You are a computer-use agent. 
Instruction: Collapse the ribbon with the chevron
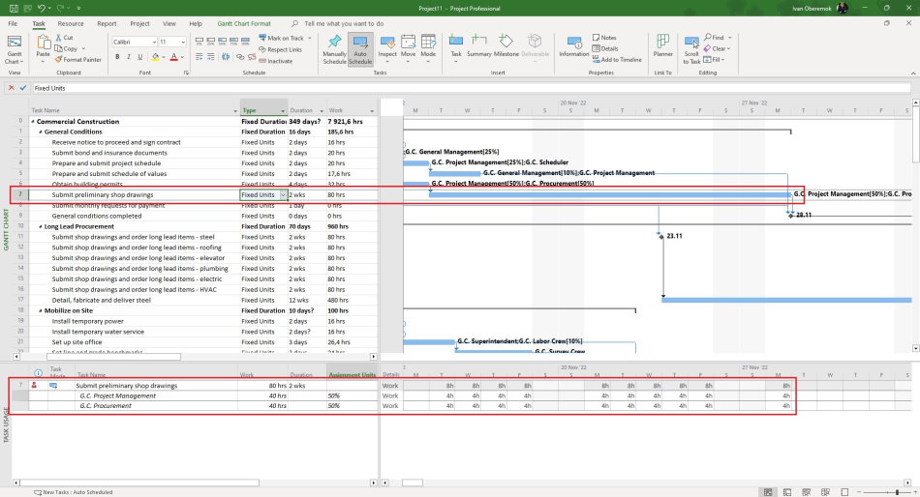913,73
